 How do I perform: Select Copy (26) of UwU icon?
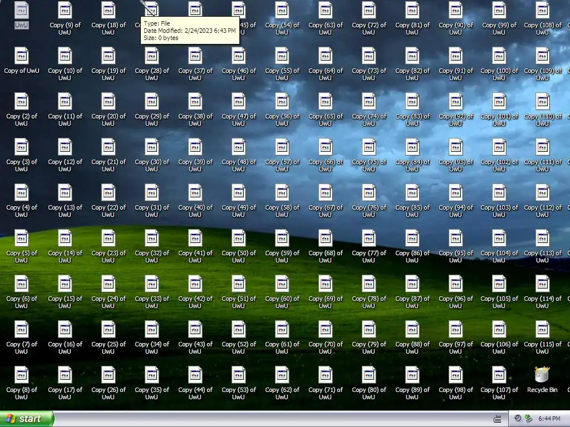click(x=109, y=375)
